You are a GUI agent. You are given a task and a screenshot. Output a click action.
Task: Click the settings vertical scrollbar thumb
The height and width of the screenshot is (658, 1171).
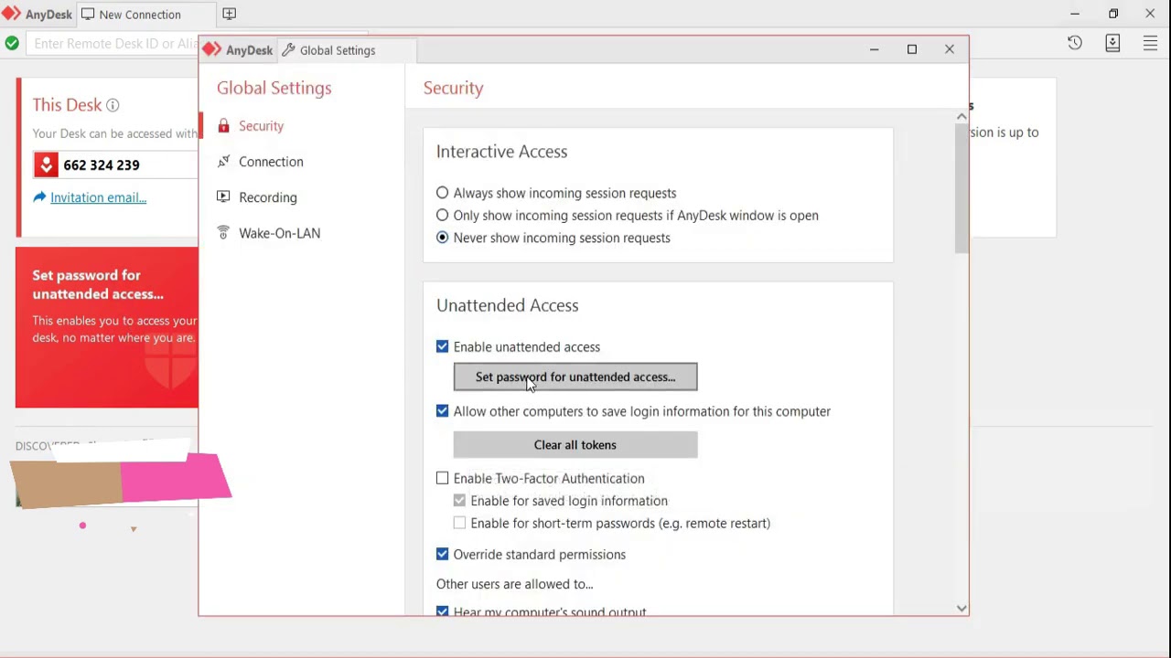[962, 187]
